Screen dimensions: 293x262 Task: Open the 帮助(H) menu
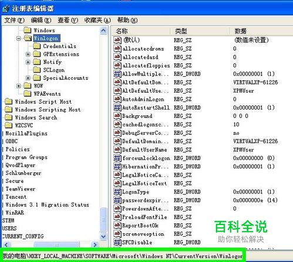[x=127, y=20]
